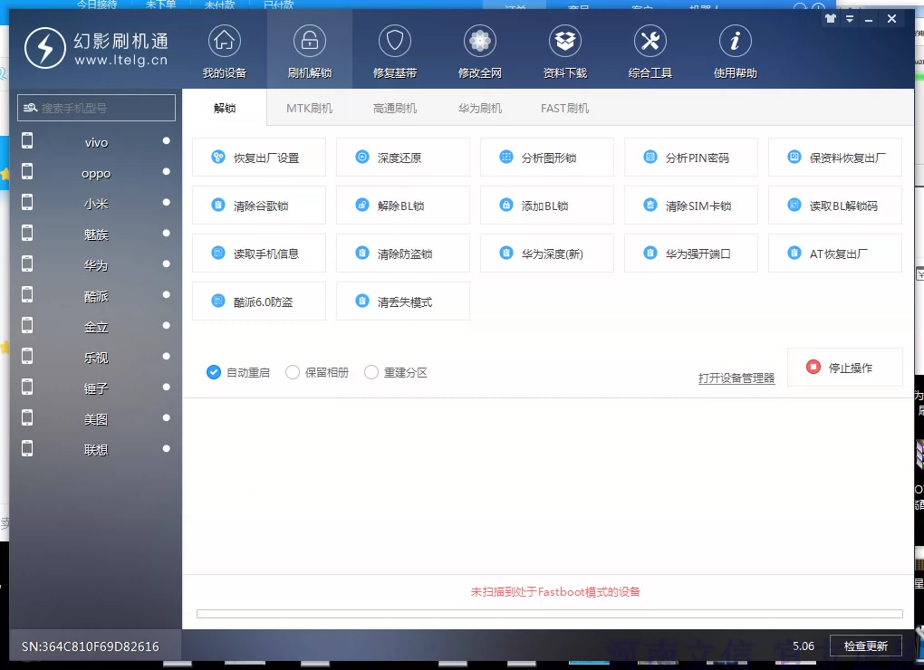
Task: Select the 重建分区 radio option
Action: tap(371, 372)
